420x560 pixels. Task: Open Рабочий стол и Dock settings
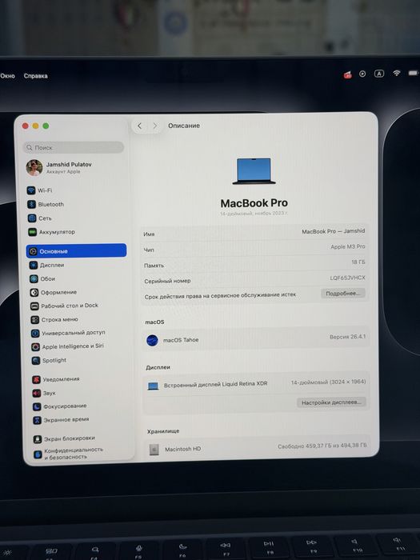(x=64, y=306)
